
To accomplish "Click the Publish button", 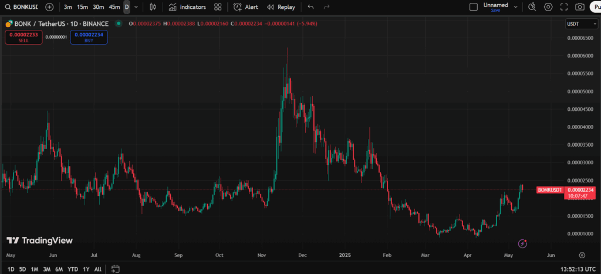I will [x=595, y=7].
